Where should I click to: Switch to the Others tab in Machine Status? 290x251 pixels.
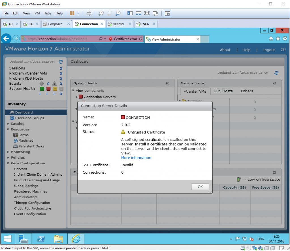pos(247,91)
